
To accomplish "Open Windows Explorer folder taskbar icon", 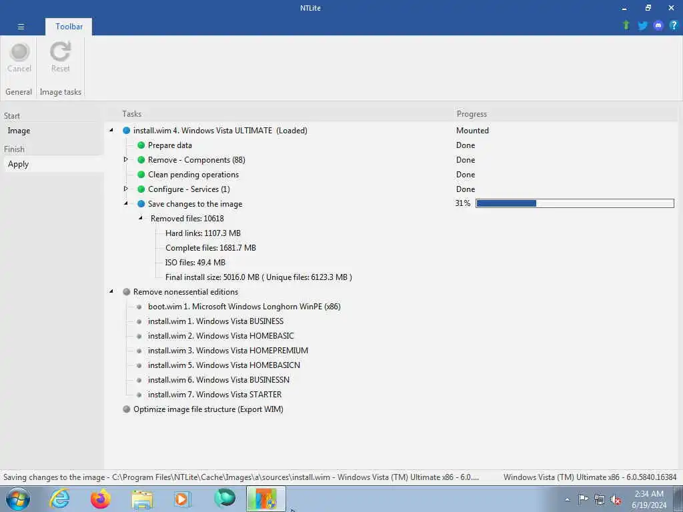I will pos(142,499).
